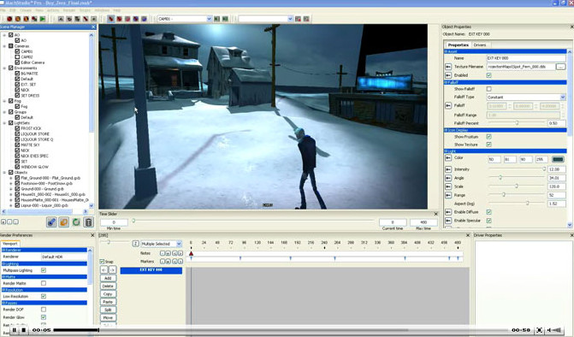Click the driver icon beside Enabled
Screen dimensions: 574x337
coord(448,75)
